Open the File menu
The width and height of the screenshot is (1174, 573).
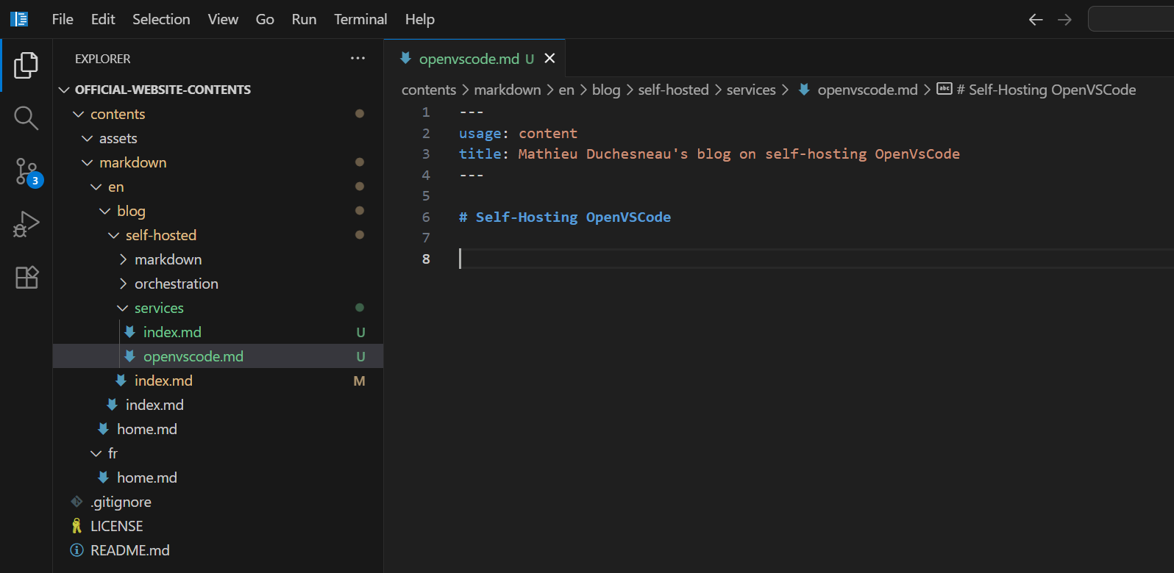click(63, 19)
